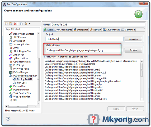Click the Collapse All icon

[21, 24]
